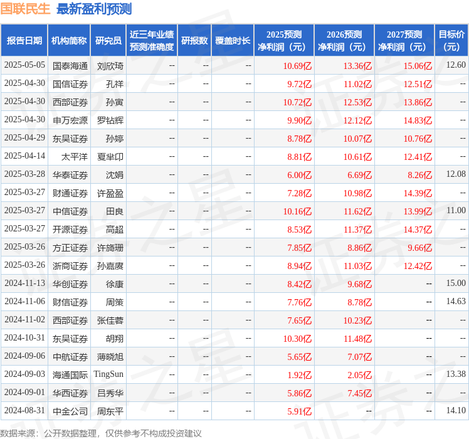Click the 最新盈利预测 heading
This screenshot has height=439, width=469.
pos(94,9)
